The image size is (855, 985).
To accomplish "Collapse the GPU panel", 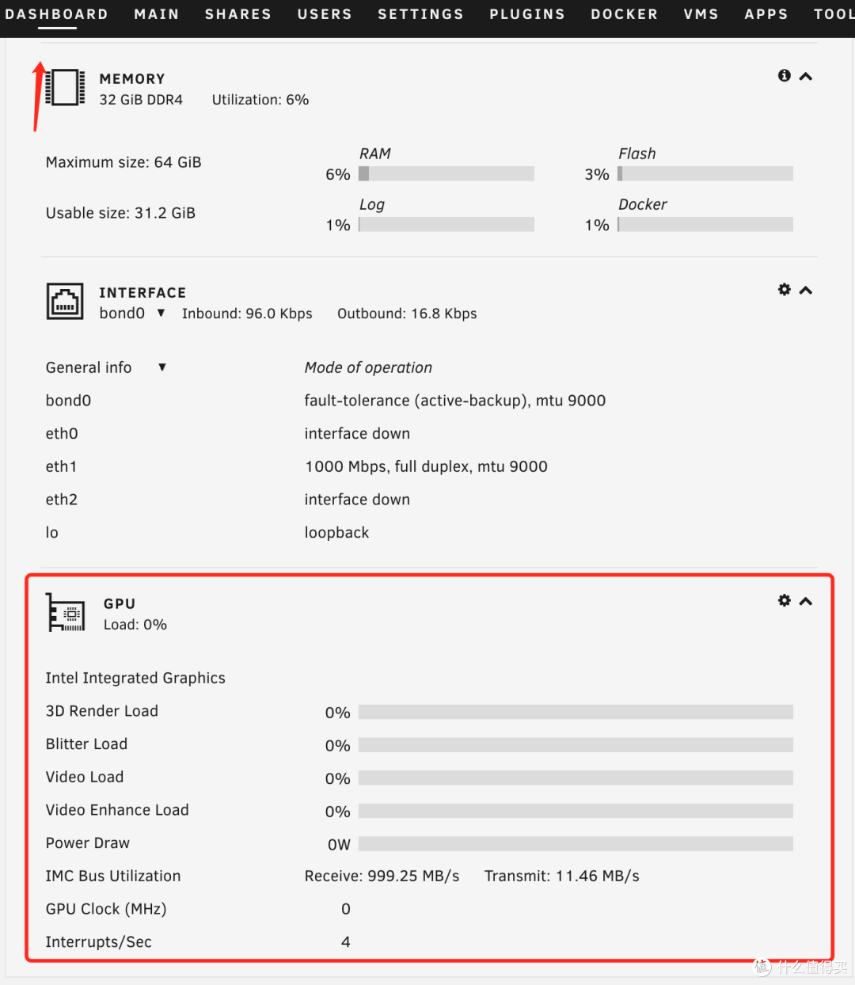I will tap(806, 600).
